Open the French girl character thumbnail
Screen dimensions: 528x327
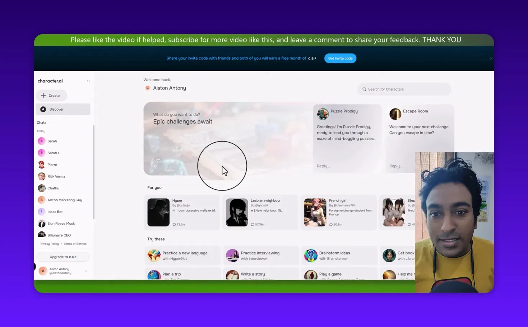[315, 212]
